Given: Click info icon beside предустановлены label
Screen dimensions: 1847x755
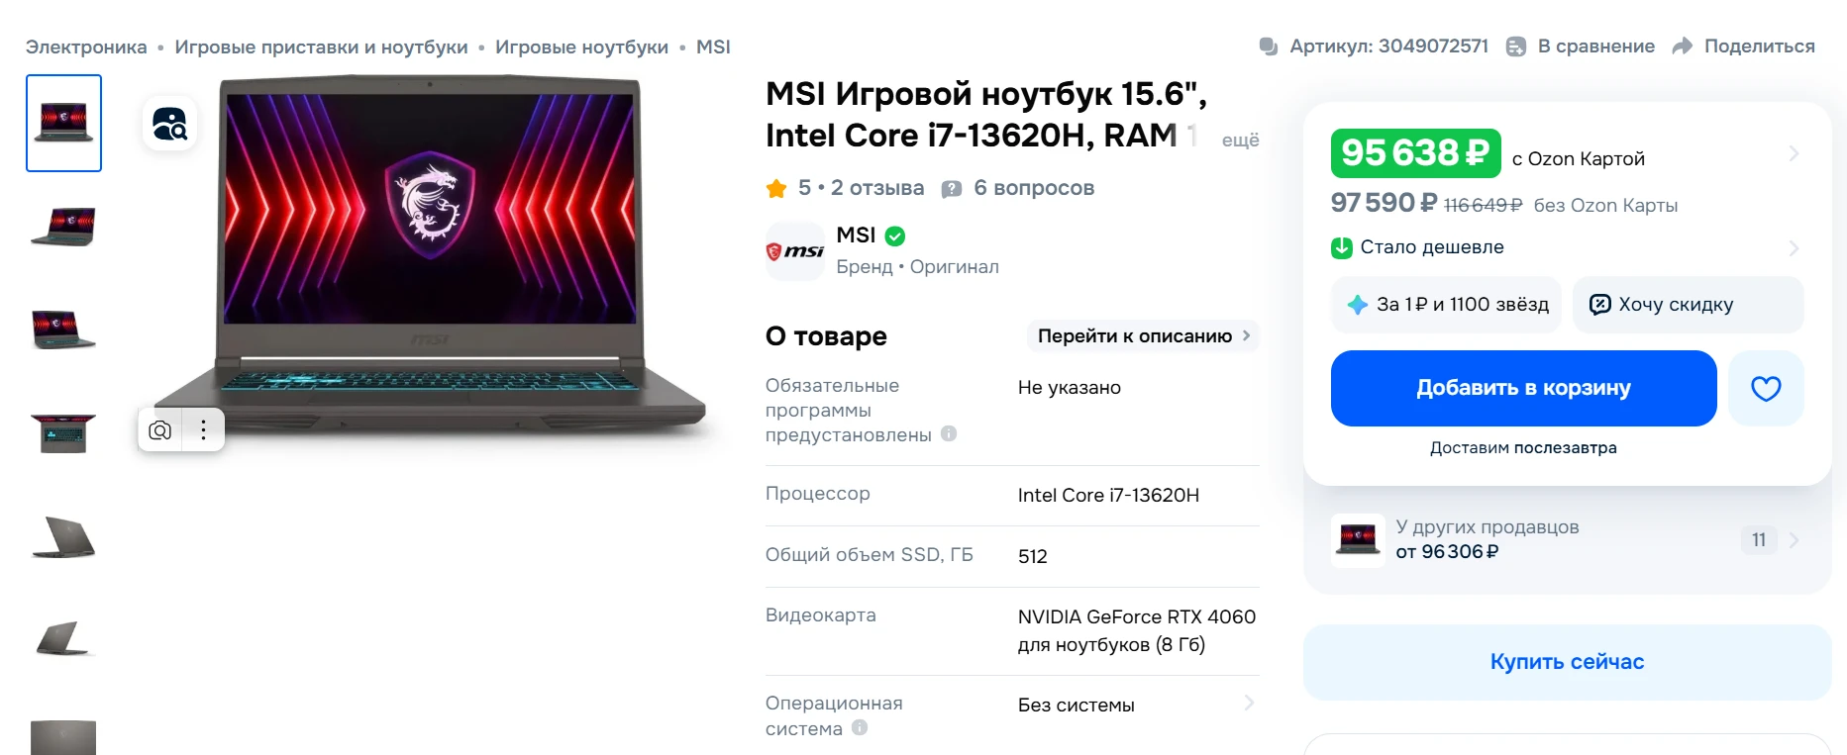Looking at the screenshot, I should [949, 433].
